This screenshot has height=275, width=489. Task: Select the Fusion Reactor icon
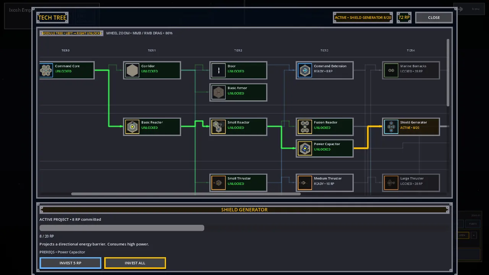pyautogui.click(x=305, y=127)
